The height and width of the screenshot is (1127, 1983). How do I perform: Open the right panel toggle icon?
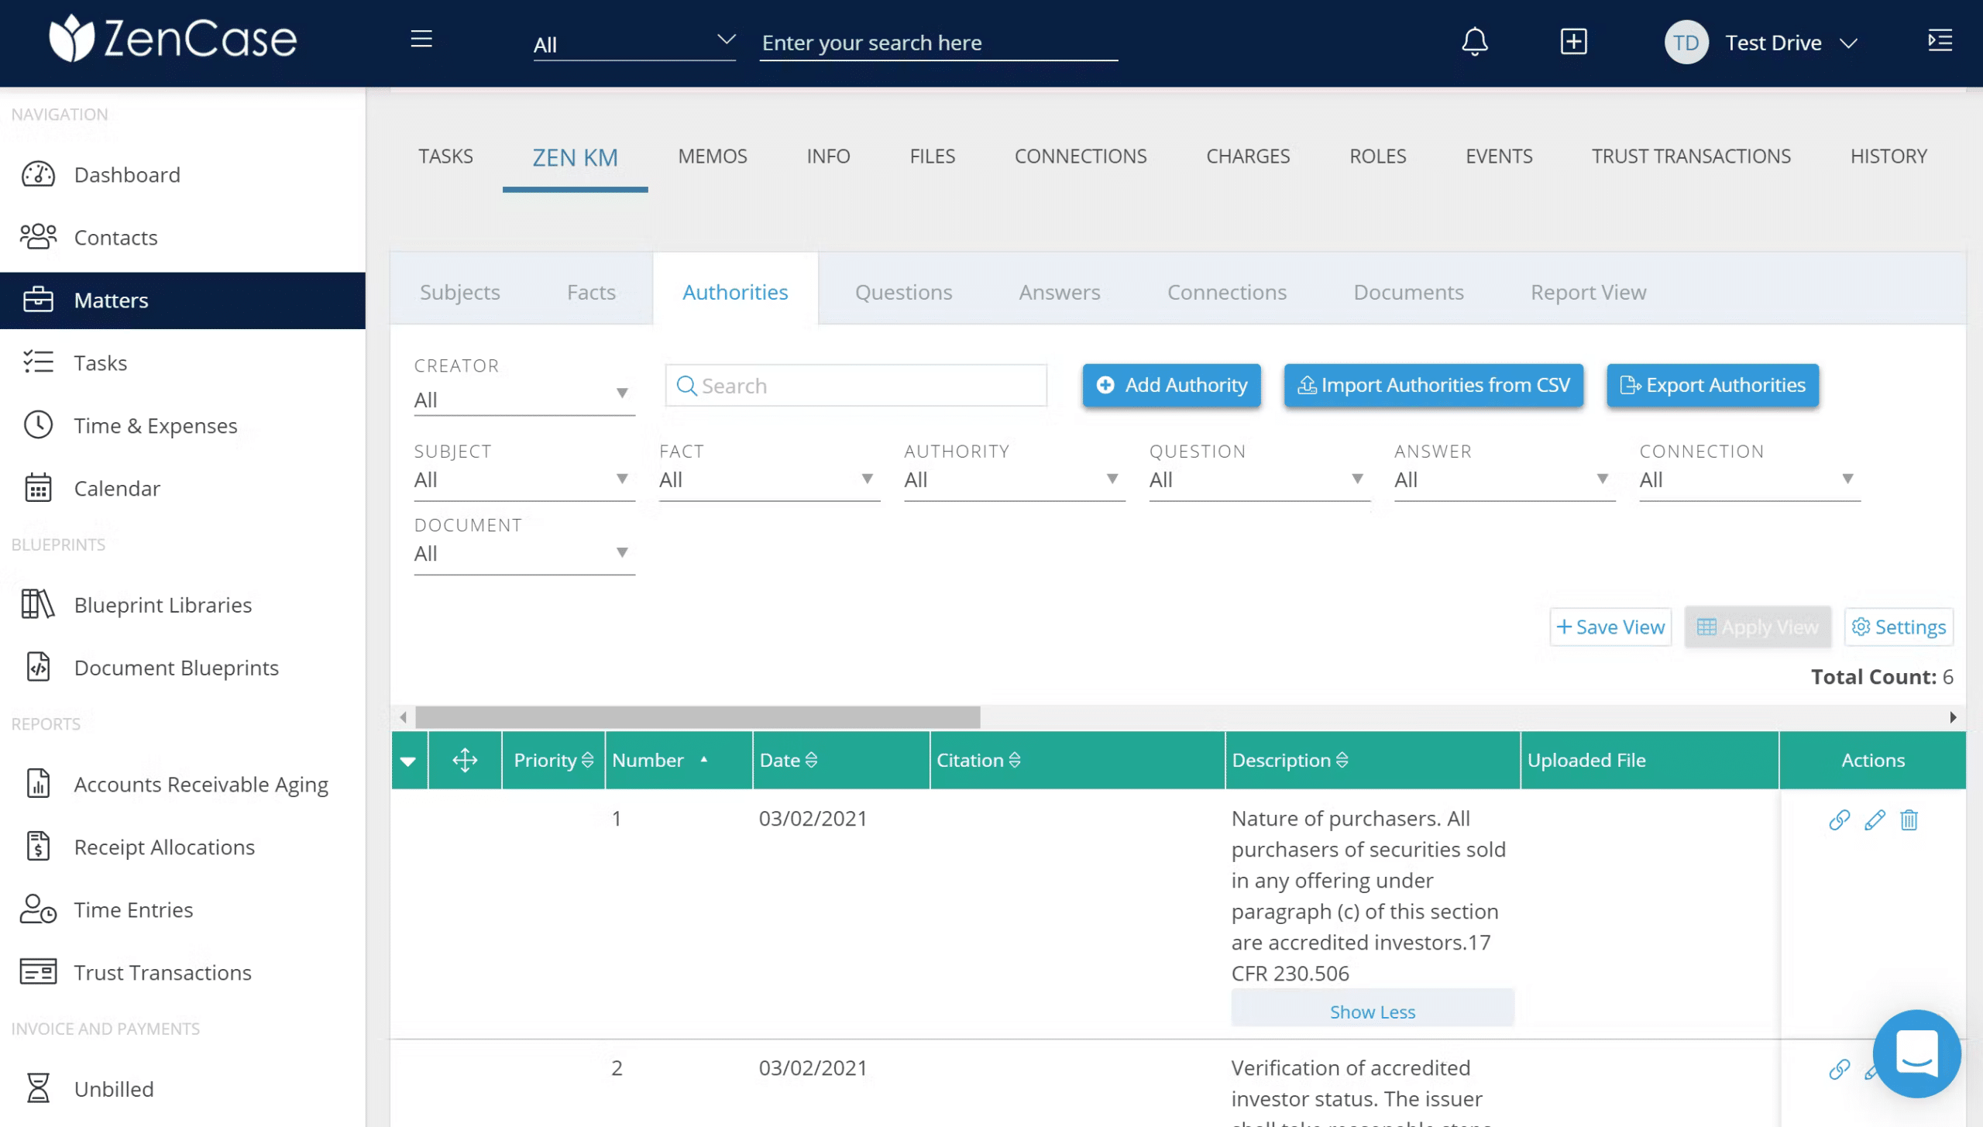tap(1940, 40)
